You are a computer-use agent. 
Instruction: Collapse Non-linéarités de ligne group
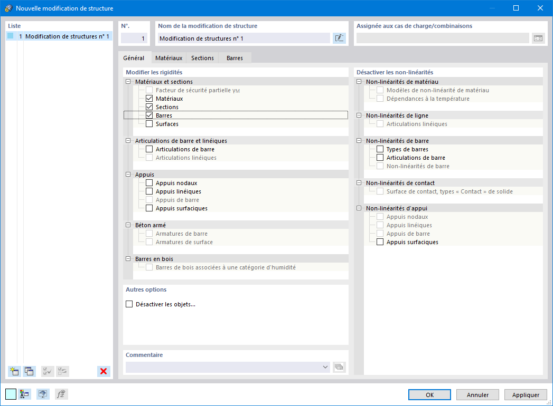[x=359, y=115]
